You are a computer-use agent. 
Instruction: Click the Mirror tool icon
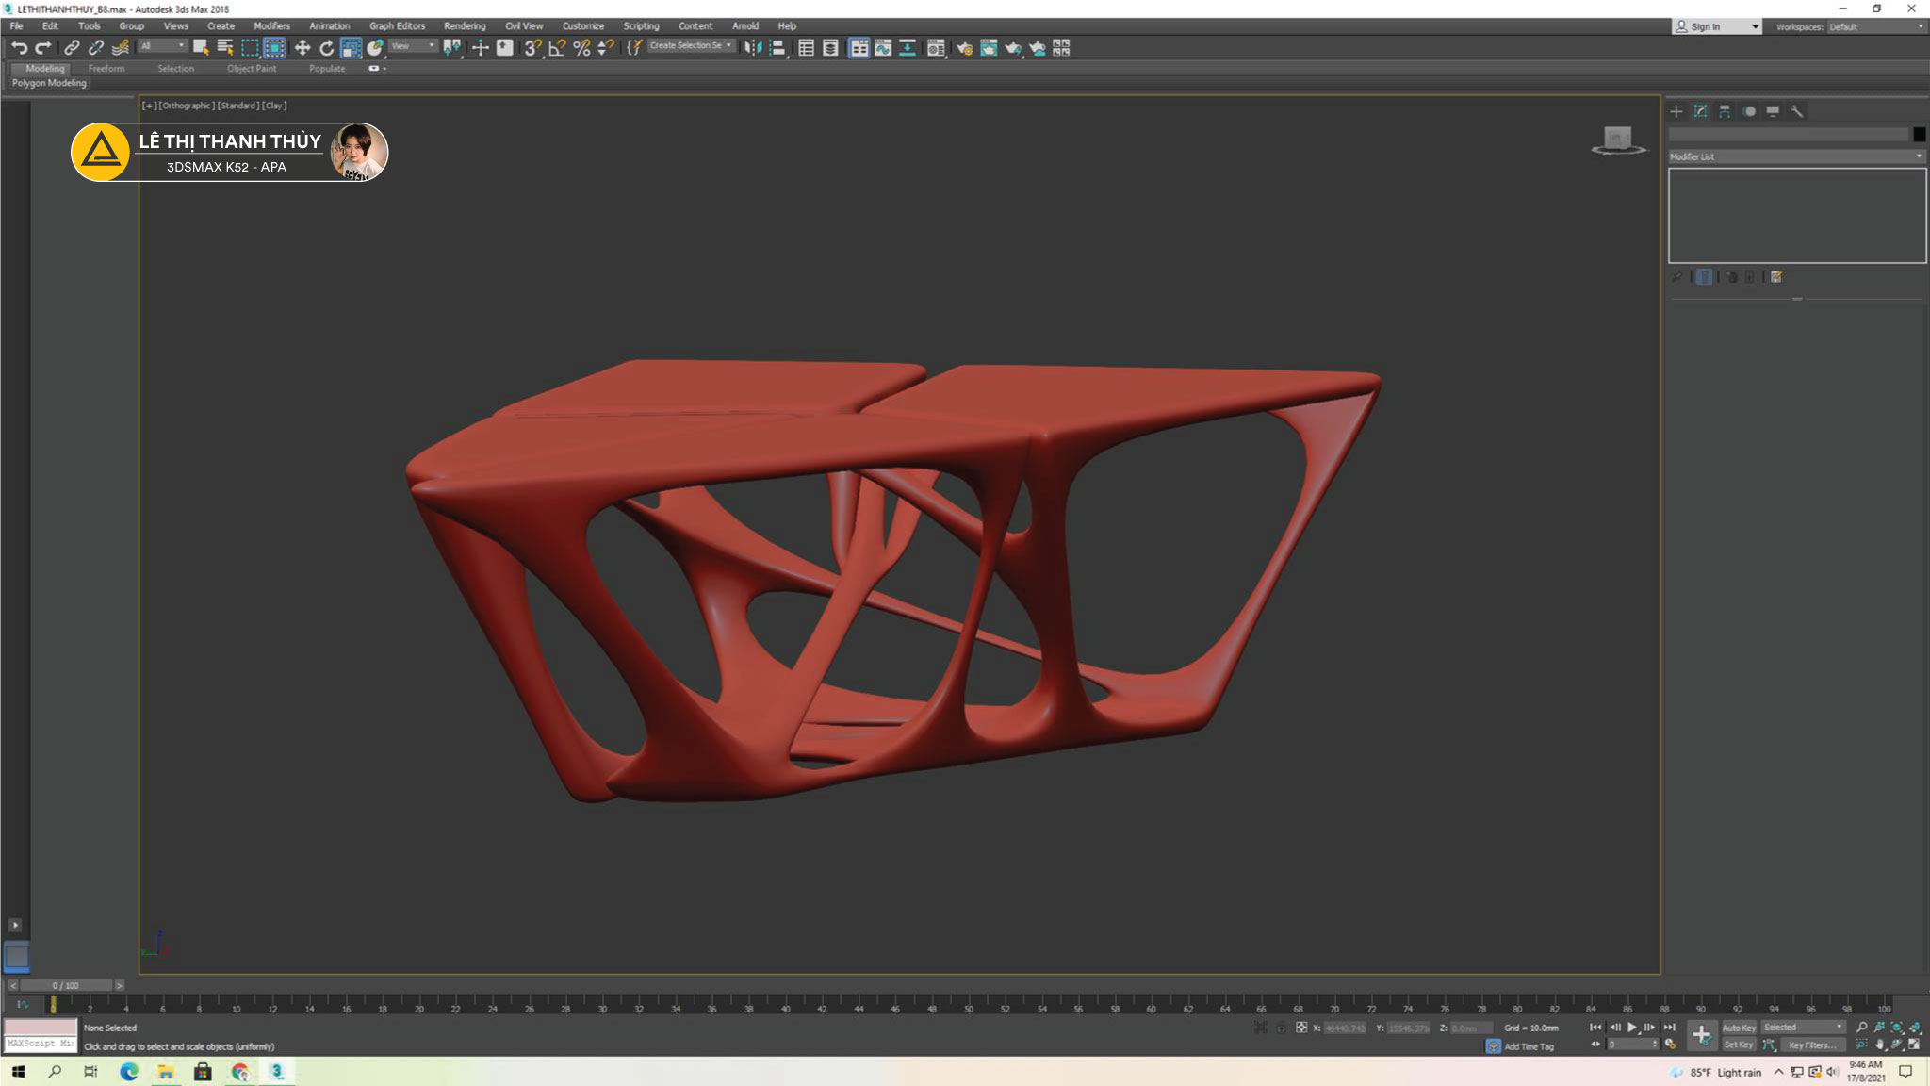[752, 48]
